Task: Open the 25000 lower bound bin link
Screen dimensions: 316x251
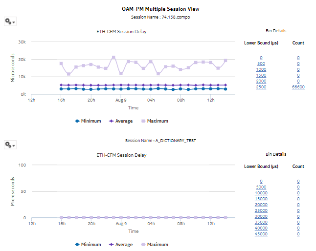Action: click(x=261, y=210)
